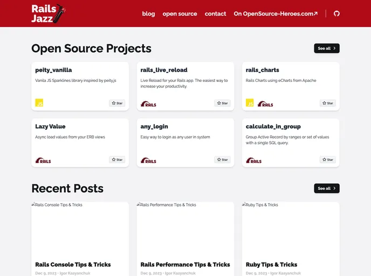Open the calculate_in_group project title

coord(273,127)
